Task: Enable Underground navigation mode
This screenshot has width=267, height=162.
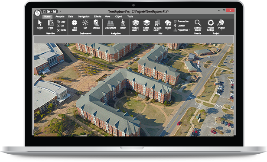Action: tap(111, 25)
